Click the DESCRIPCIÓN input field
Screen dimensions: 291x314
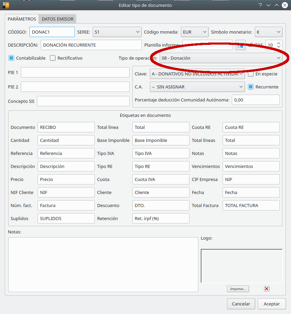[91, 45]
